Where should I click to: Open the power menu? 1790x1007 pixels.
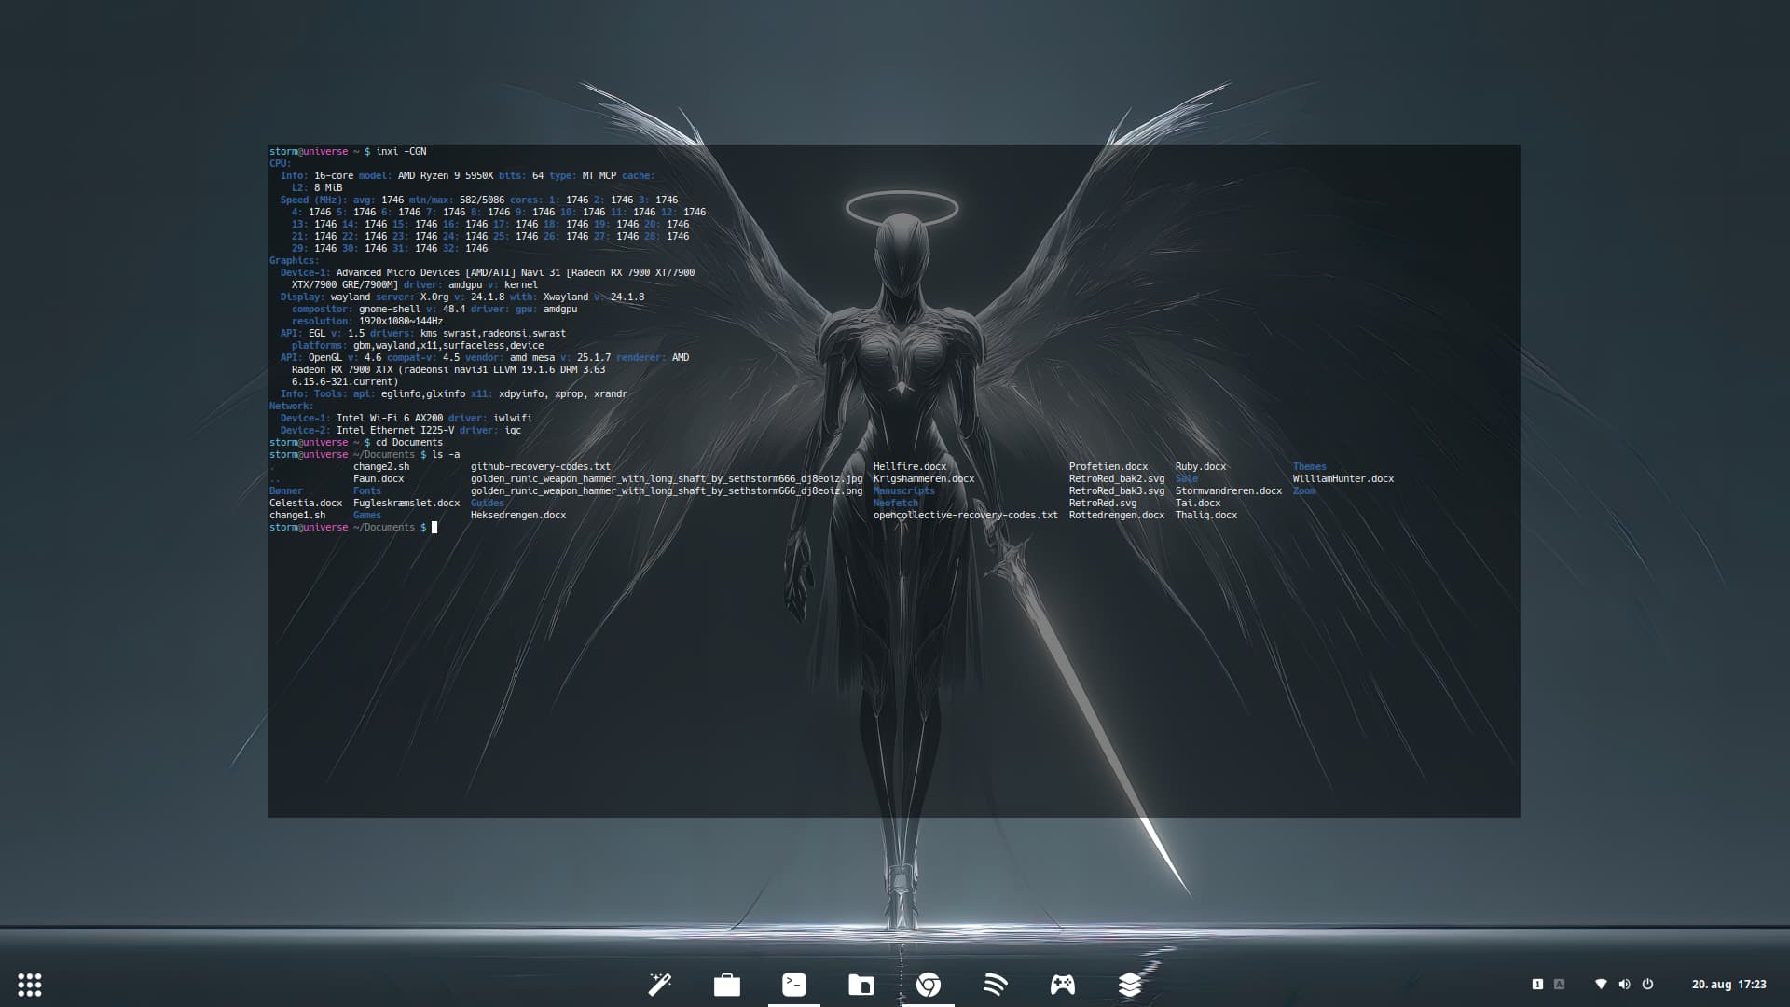(x=1647, y=985)
